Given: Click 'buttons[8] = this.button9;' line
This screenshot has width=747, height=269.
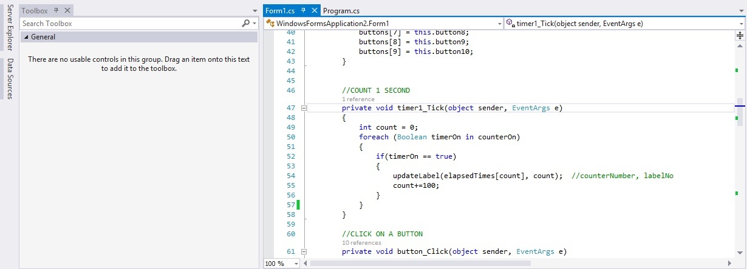Looking at the screenshot, I should (414, 42).
